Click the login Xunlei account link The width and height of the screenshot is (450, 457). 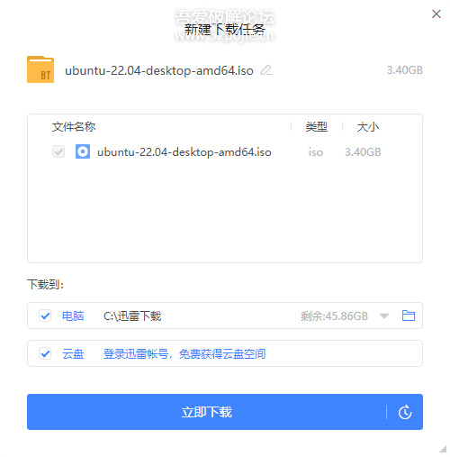pos(184,353)
